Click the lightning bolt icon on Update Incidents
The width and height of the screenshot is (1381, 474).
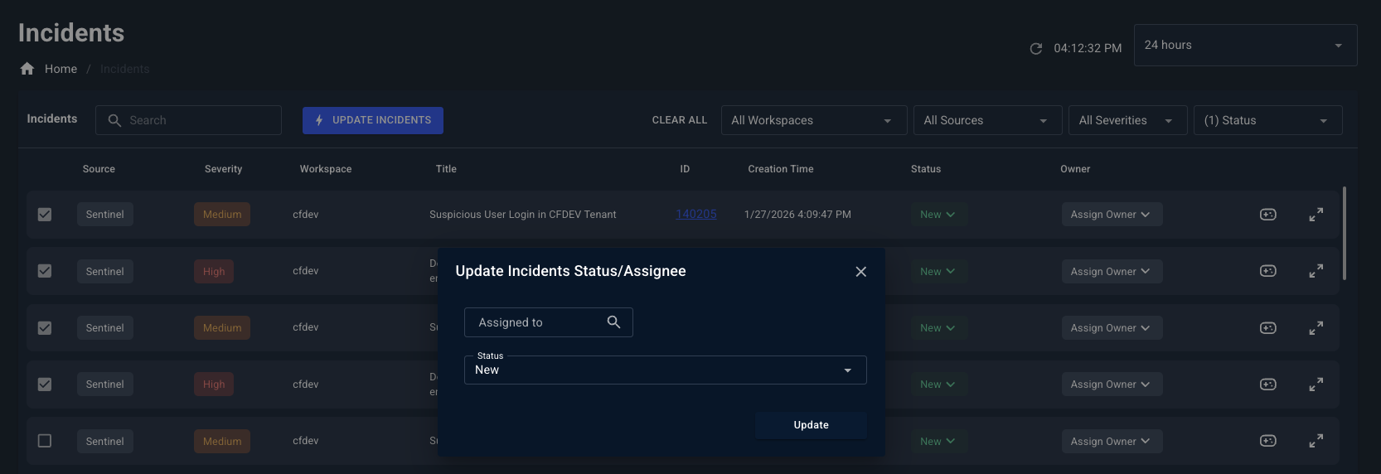319,120
